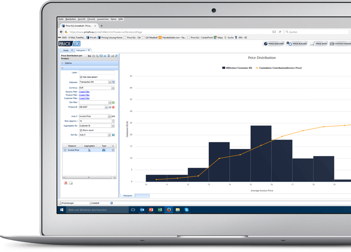Collapse the Options section header
Viewport: 351px width, 252px height.
65,63
